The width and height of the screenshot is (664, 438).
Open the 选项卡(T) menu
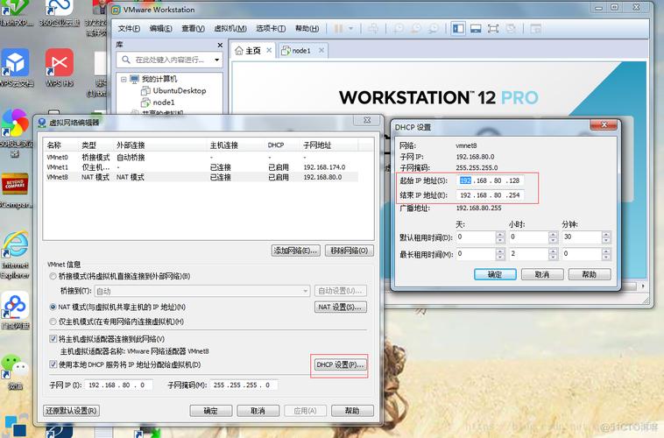(x=271, y=28)
